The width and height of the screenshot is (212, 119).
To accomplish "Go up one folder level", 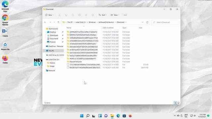I will 58,22.
